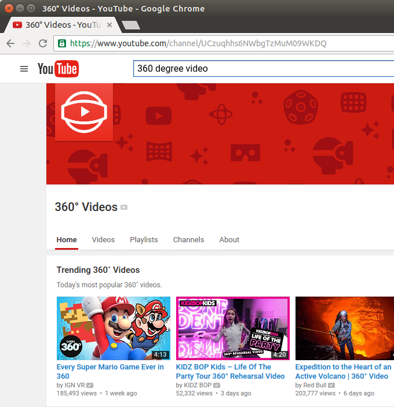This screenshot has width=394, height=407.
Task: Click 'Today's most popular 360° videos.' text
Action: click(110, 285)
